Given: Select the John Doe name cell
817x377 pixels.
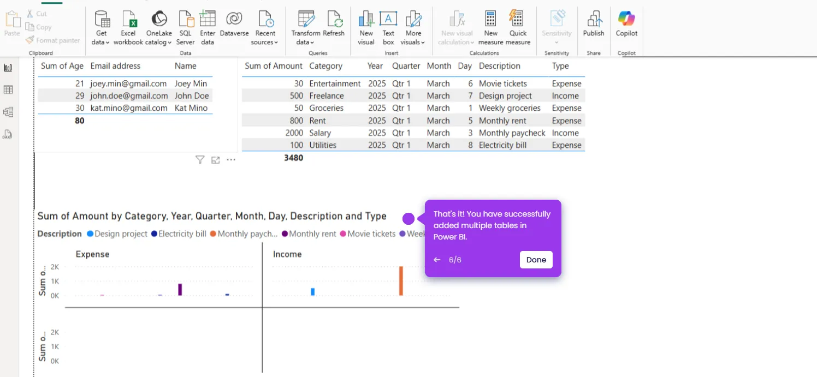Looking at the screenshot, I should (x=192, y=95).
